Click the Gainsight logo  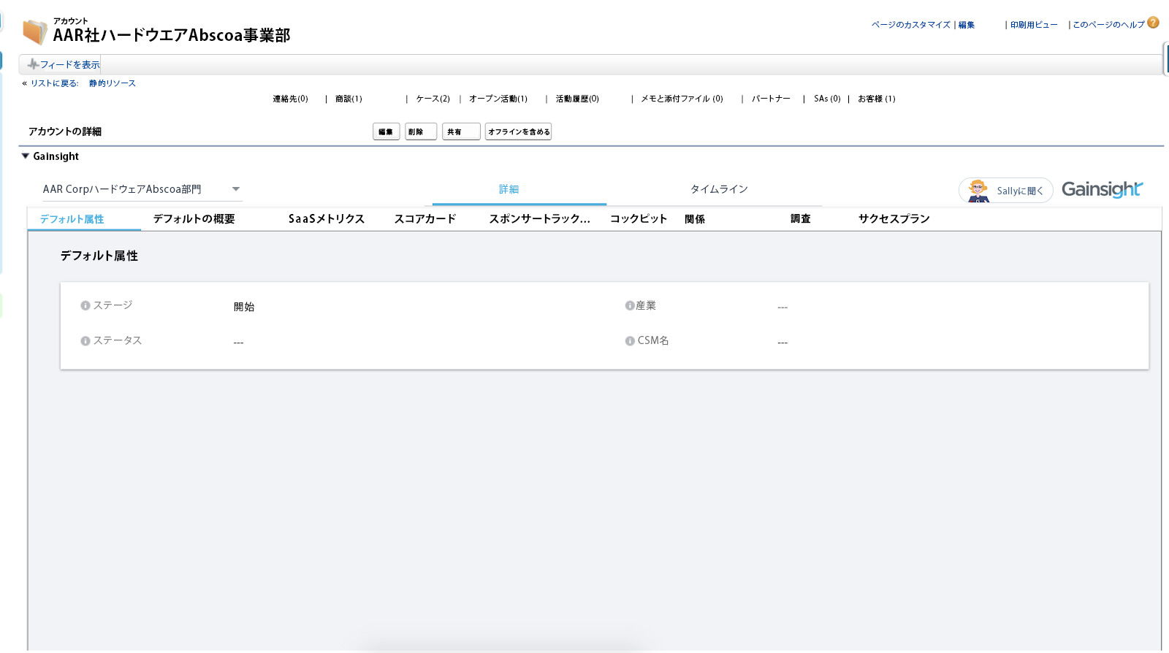[1102, 189]
